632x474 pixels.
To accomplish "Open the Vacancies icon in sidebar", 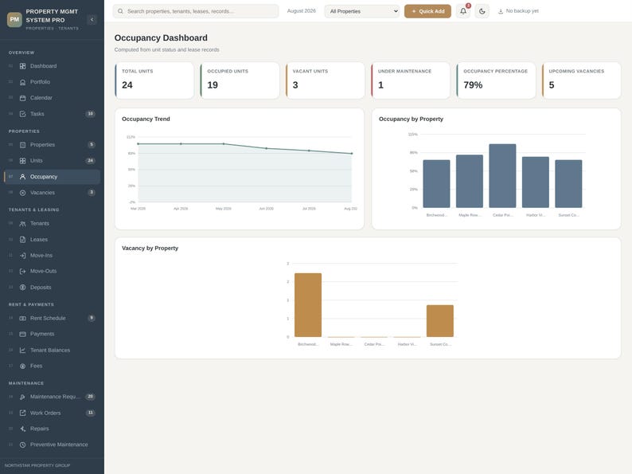I will (x=22, y=193).
